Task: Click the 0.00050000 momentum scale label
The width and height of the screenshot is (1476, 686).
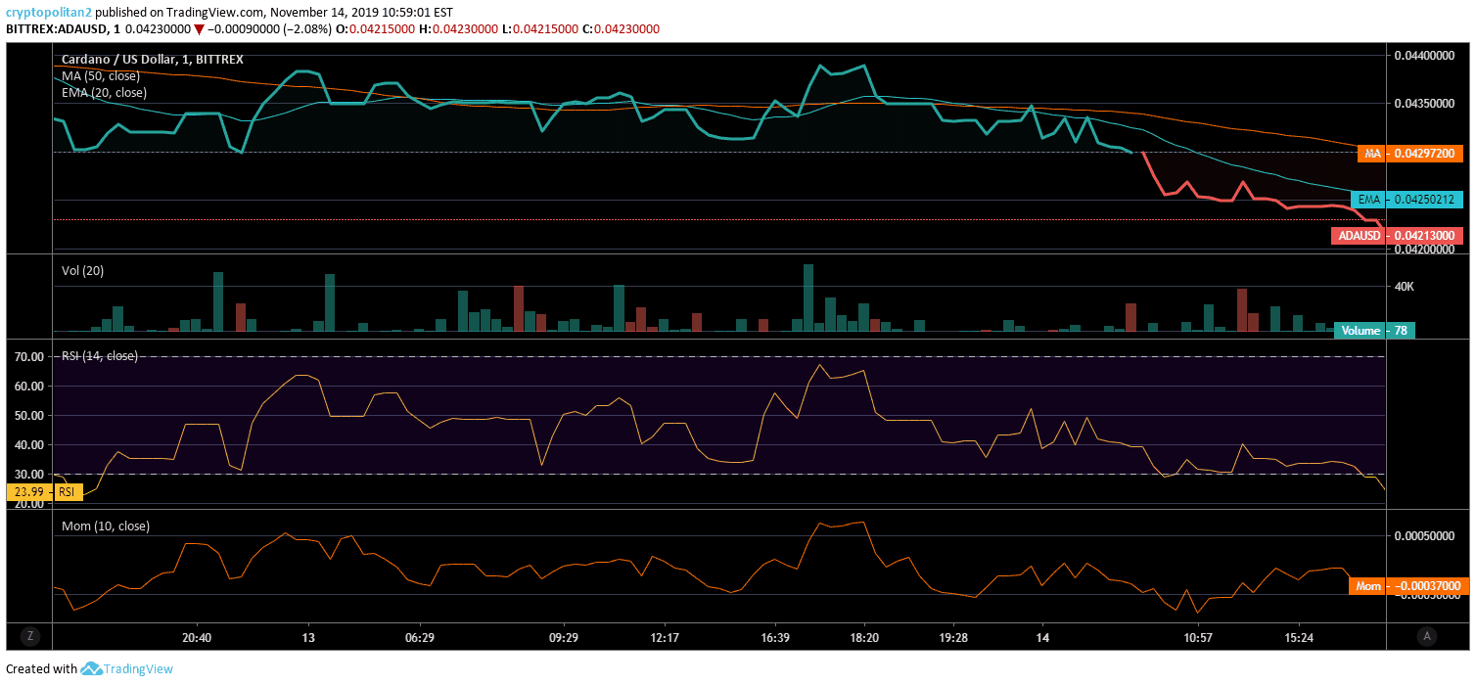Action: click(x=1426, y=536)
